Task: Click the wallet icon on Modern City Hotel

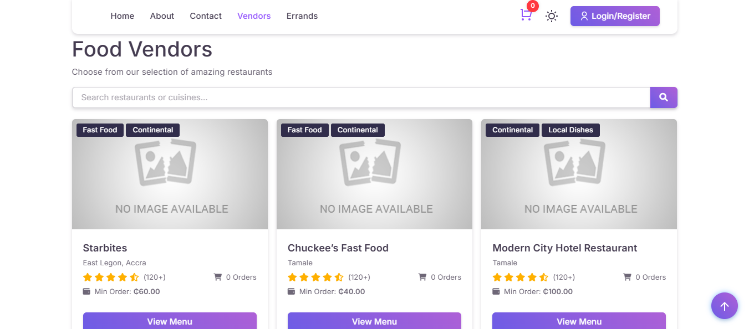Action: pos(496,291)
